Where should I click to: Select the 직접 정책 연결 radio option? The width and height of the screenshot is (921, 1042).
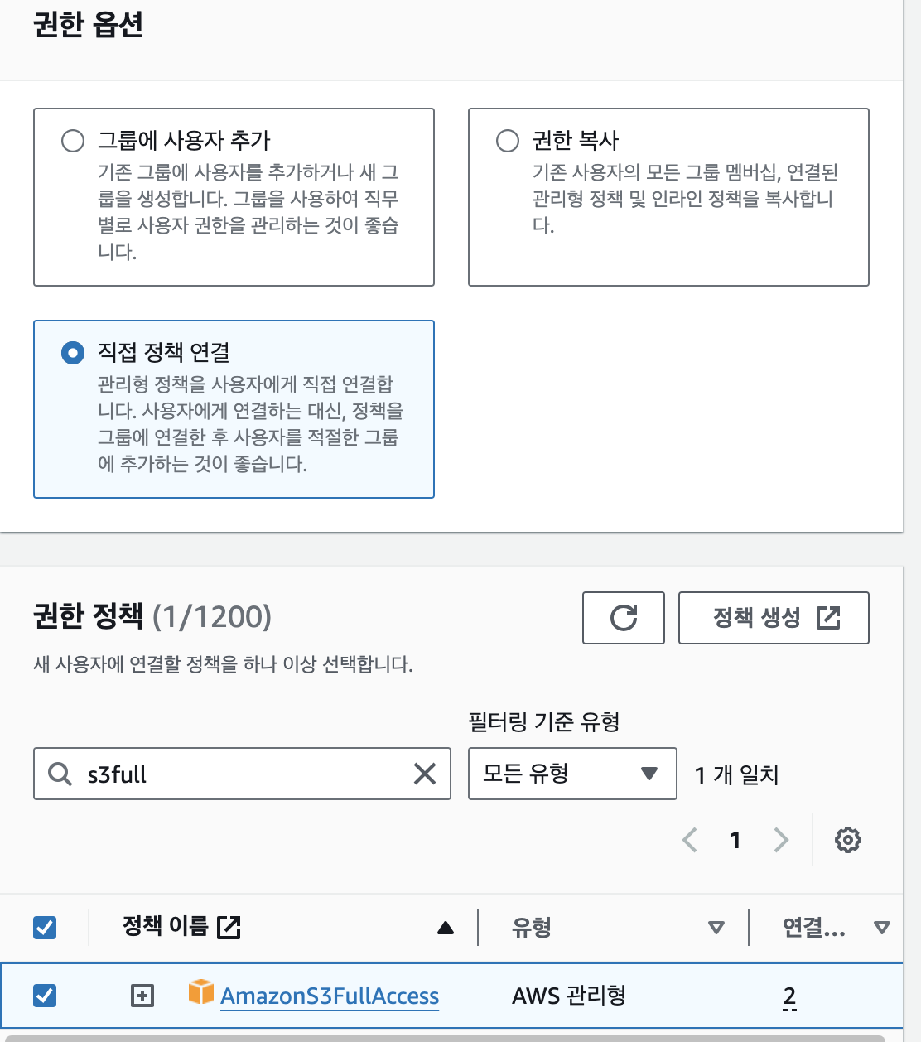73,353
